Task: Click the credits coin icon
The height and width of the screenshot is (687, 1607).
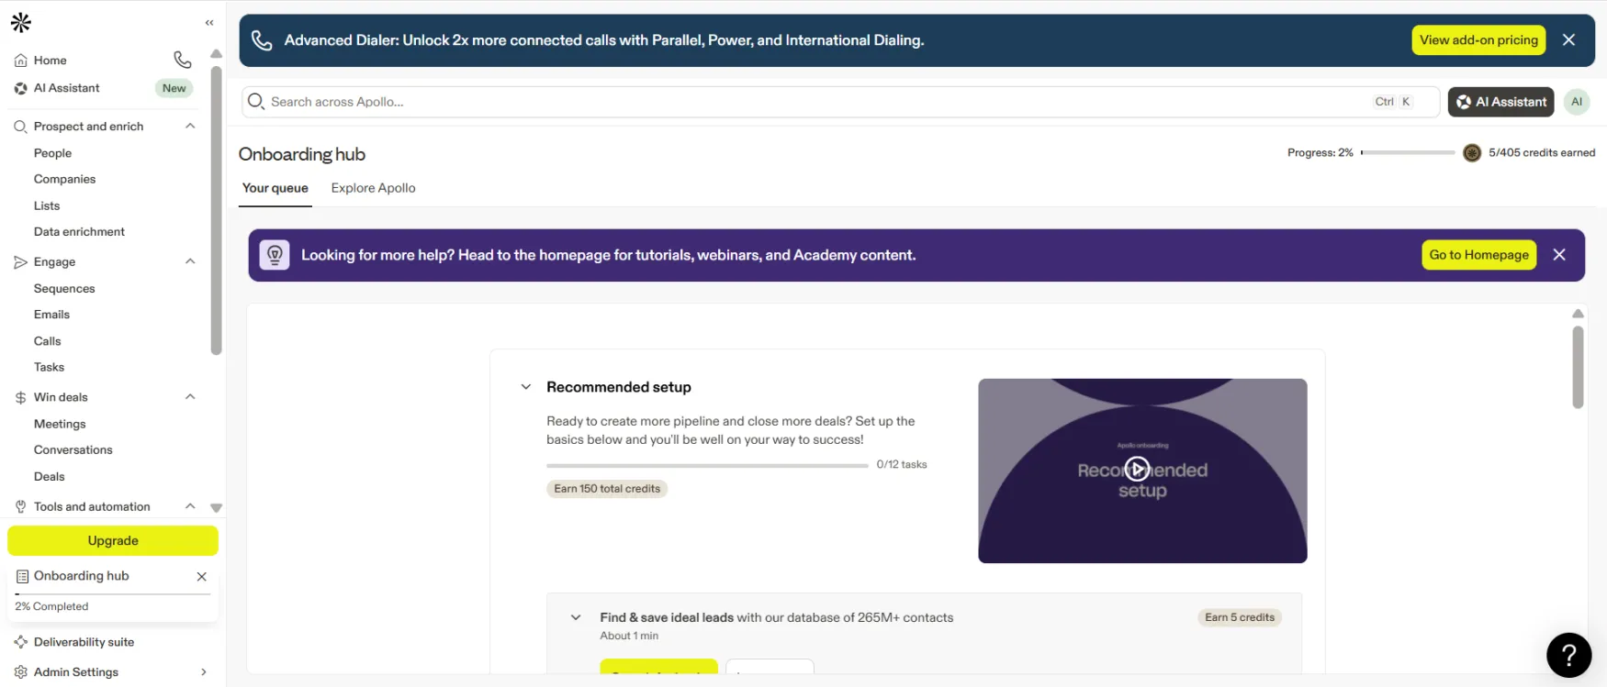Action: (x=1471, y=153)
